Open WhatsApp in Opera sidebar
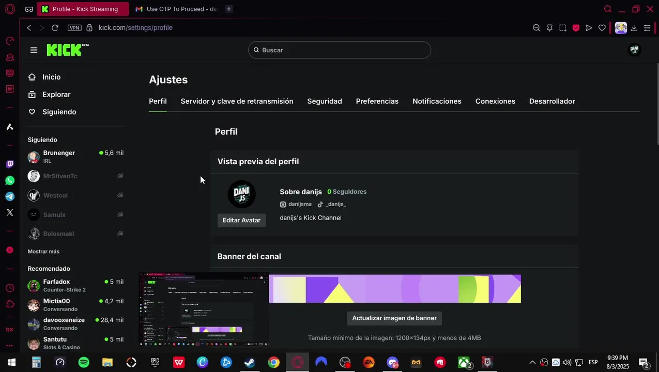 tap(10, 180)
